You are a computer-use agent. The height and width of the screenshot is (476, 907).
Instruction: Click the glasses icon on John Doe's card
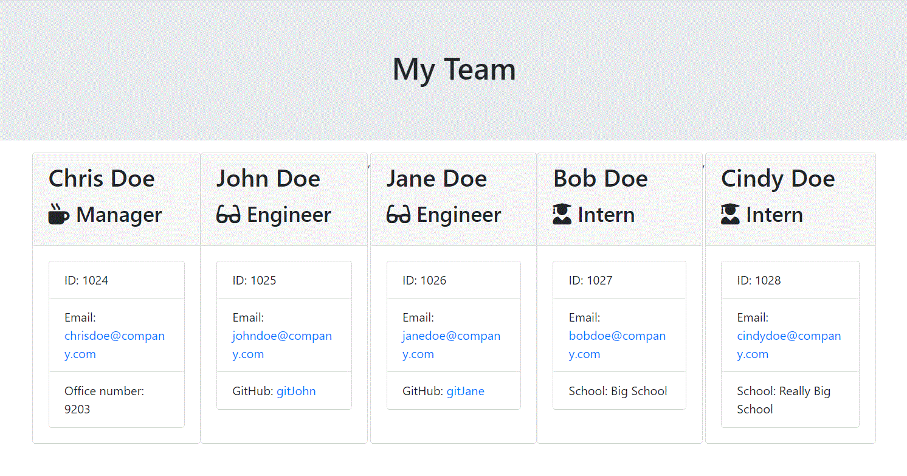(229, 215)
